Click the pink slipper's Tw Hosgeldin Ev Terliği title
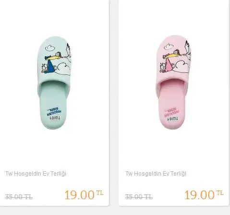The width and height of the screenshot is (230, 215). click(x=156, y=174)
